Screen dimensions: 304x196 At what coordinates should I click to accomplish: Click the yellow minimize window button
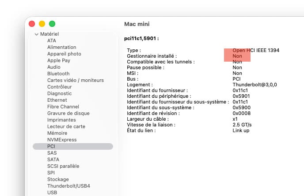pyautogui.click(x=42, y=24)
